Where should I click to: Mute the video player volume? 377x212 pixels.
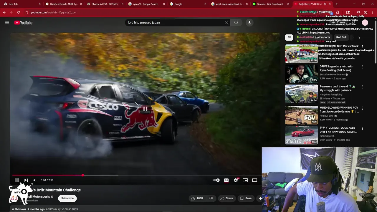point(35,180)
